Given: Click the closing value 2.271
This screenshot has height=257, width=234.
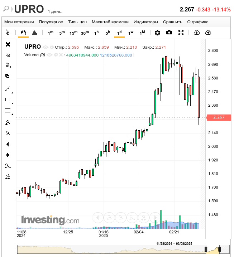Looking at the screenshot, I should (x=161, y=47).
